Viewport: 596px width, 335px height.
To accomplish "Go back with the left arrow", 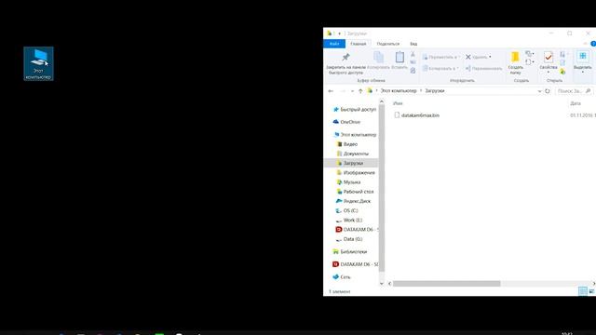I will (331, 91).
